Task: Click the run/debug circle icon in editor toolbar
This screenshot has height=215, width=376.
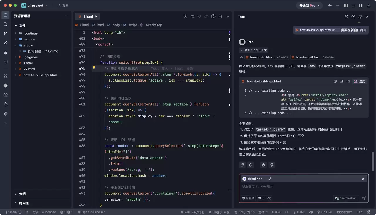Action: click(x=214, y=17)
